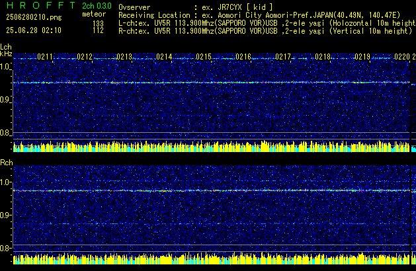The image size is (416, 271).
Task: Click the Lch carrier signal line
Action: (212, 83)
